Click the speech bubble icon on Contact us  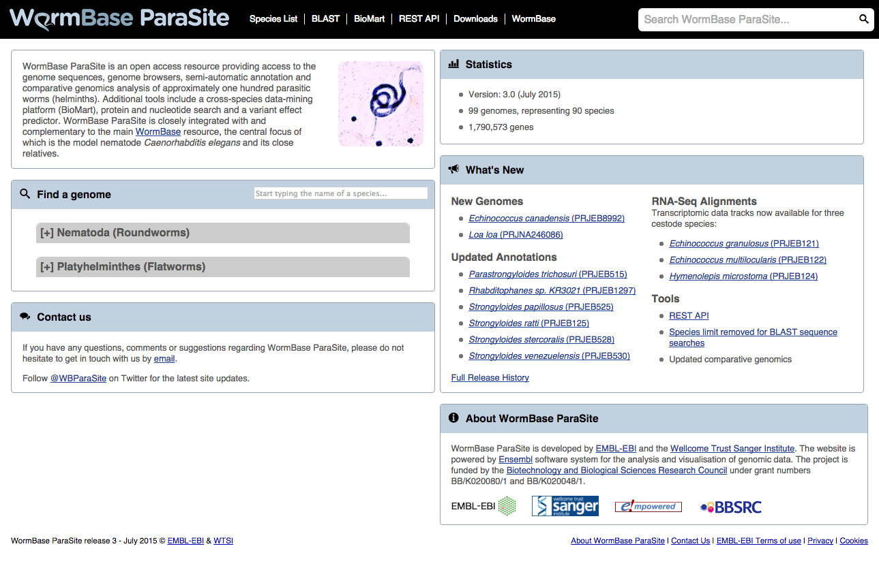[x=25, y=316]
